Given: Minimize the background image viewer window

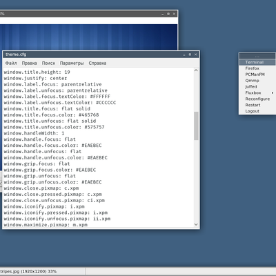Looking at the screenshot, I should click(x=162, y=14).
